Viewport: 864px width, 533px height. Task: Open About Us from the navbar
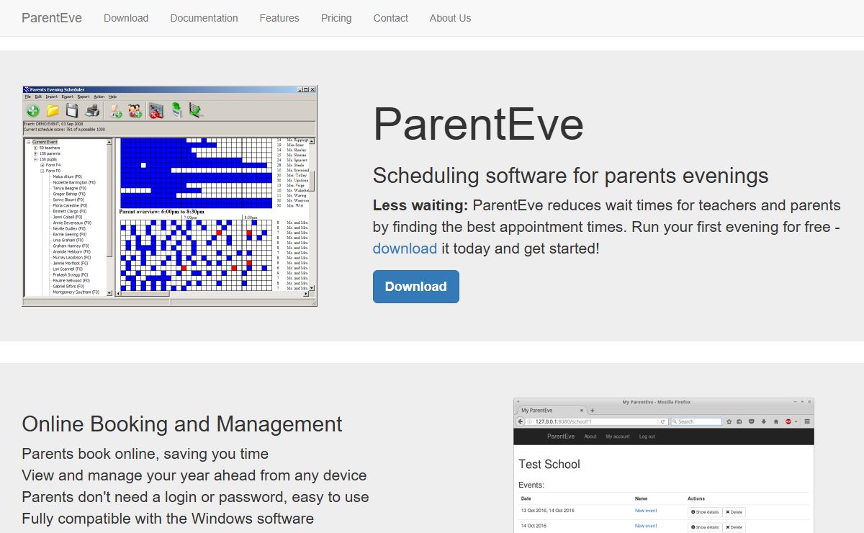tap(450, 18)
